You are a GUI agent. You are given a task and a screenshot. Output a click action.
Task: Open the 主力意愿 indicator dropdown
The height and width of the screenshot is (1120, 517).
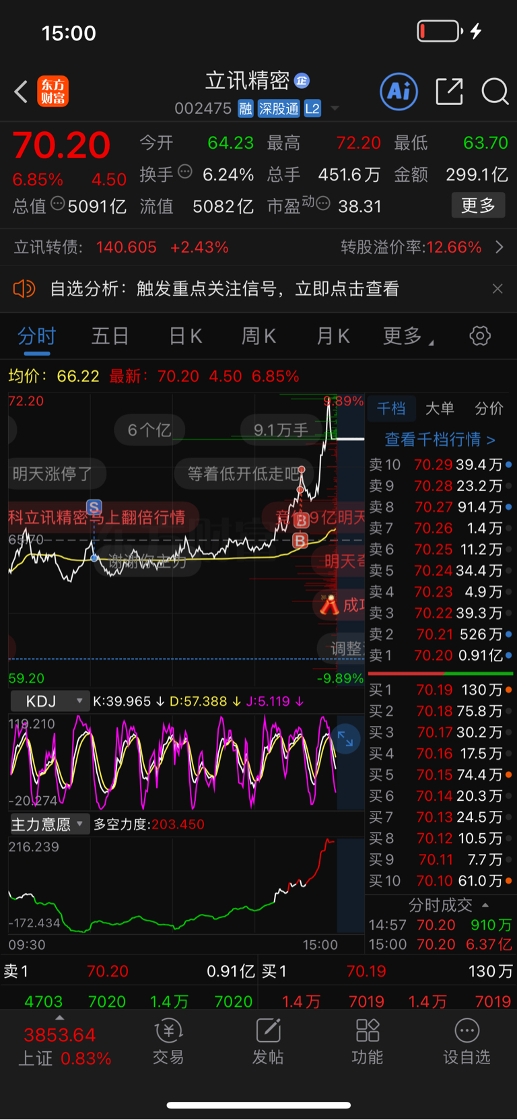click(x=50, y=824)
